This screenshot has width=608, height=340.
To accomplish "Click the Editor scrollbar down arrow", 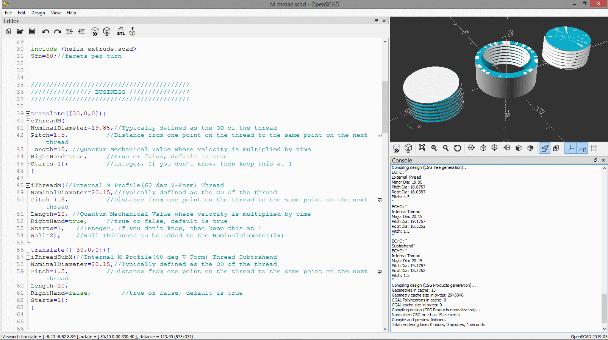I will click(x=385, y=329).
